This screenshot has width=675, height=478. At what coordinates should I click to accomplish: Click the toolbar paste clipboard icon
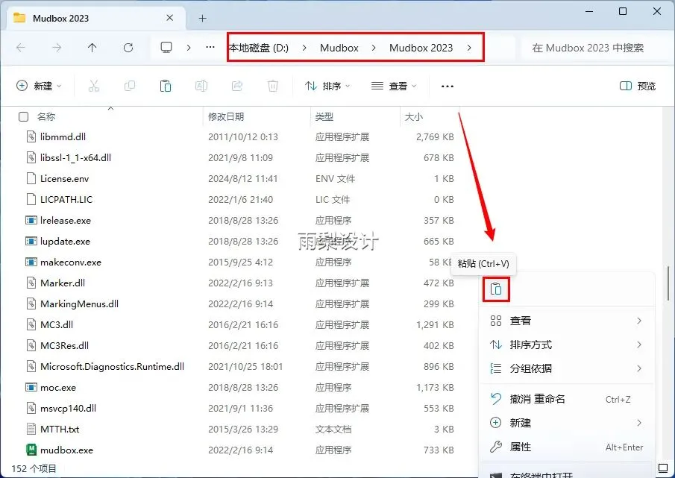pos(166,86)
